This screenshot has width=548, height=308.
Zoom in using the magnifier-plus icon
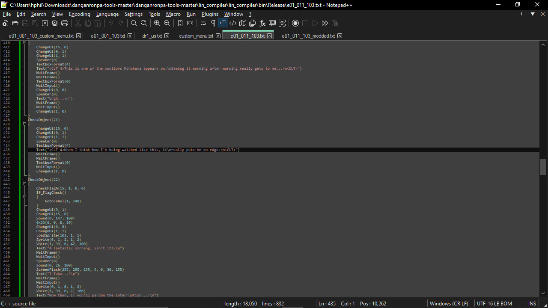(x=157, y=23)
